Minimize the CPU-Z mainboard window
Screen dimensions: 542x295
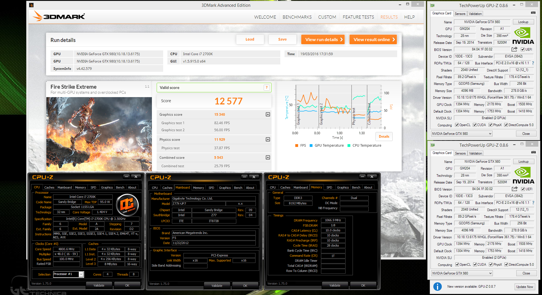pos(244,176)
